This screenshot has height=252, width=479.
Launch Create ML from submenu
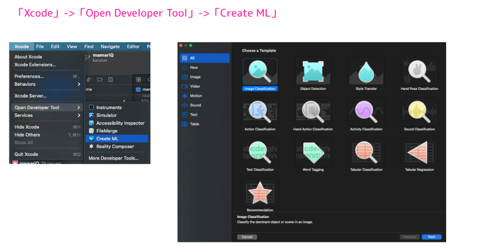(x=117, y=139)
